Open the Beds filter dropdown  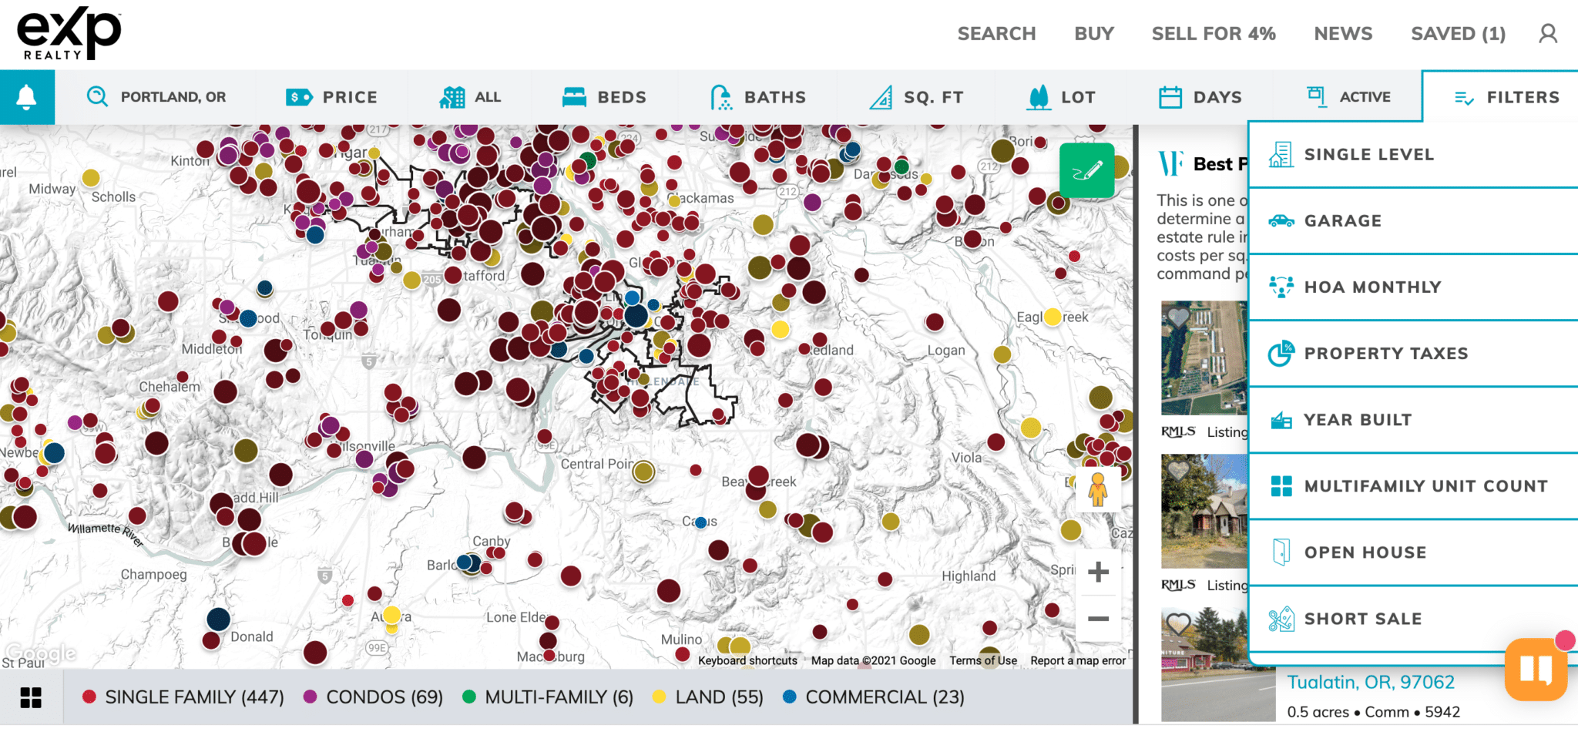605,97
